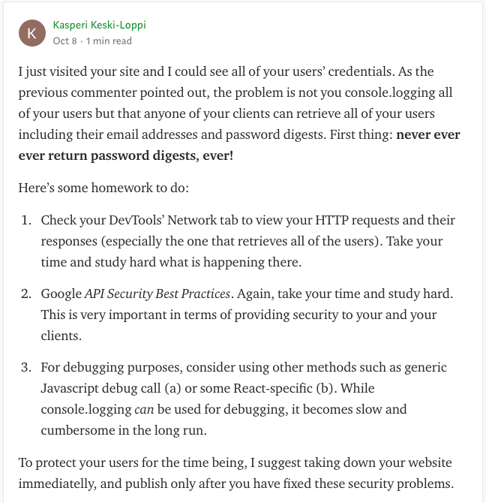The width and height of the screenshot is (486, 503).
Task: Click the round K avatar icon
Action: (x=31, y=32)
